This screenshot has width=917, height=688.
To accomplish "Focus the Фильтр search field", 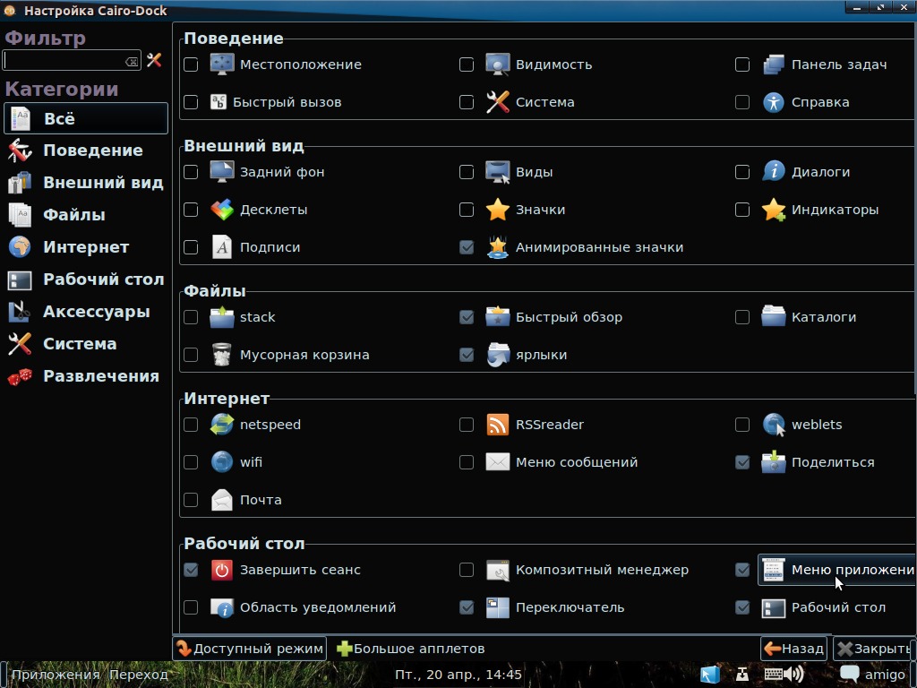I will point(72,61).
